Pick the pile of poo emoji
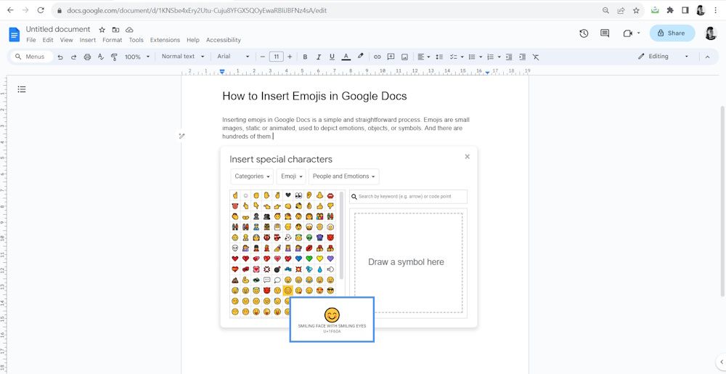 235,280
